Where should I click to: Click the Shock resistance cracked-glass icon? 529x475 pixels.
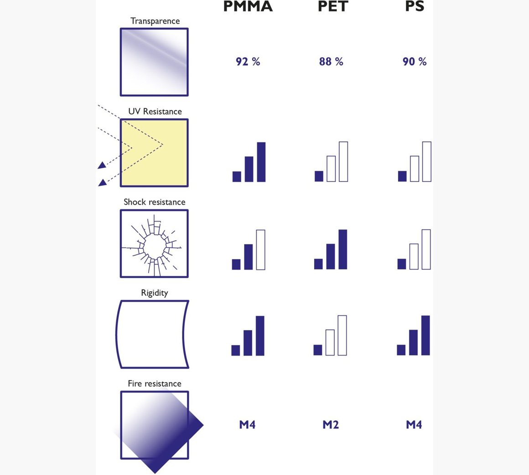point(154,243)
